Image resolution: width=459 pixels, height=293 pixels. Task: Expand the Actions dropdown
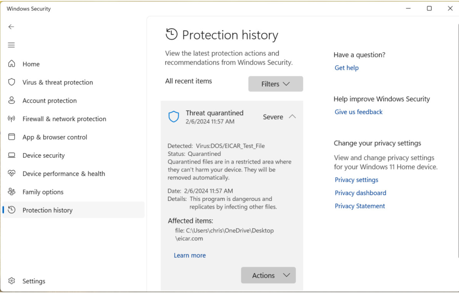point(268,275)
